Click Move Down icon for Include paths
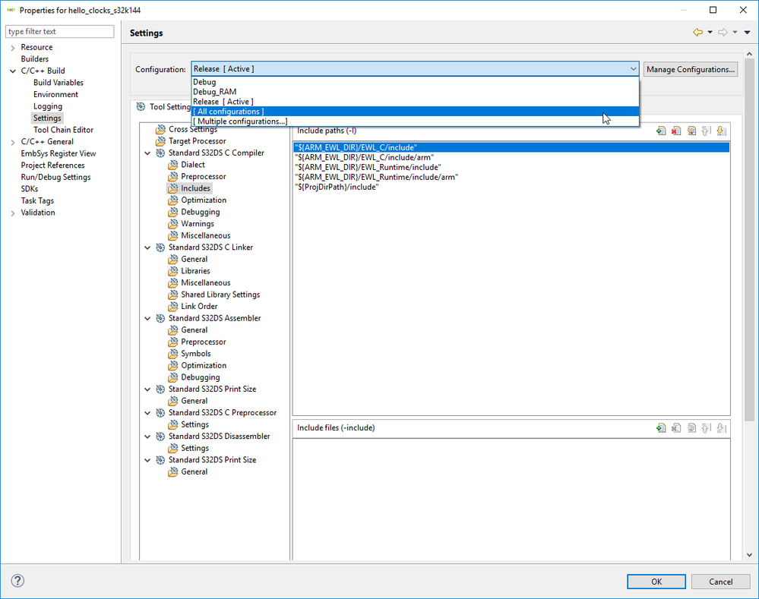The width and height of the screenshot is (759, 599). (x=721, y=131)
